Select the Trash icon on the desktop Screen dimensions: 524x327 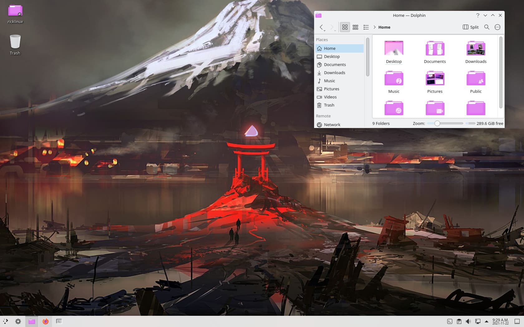pos(15,45)
